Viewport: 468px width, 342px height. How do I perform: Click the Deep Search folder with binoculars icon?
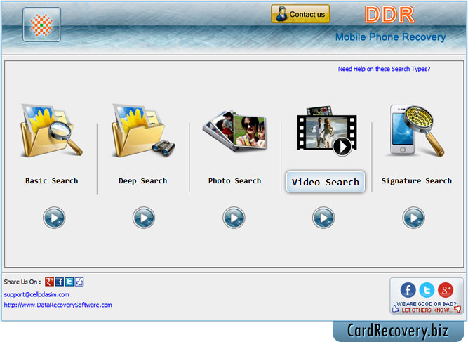click(143, 130)
